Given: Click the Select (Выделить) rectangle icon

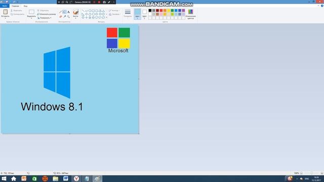Looking at the screenshot, I should click(31, 12).
